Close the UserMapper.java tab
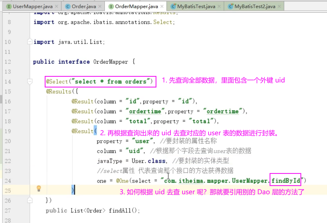Viewport: 327px width, 223px height. (57, 6)
